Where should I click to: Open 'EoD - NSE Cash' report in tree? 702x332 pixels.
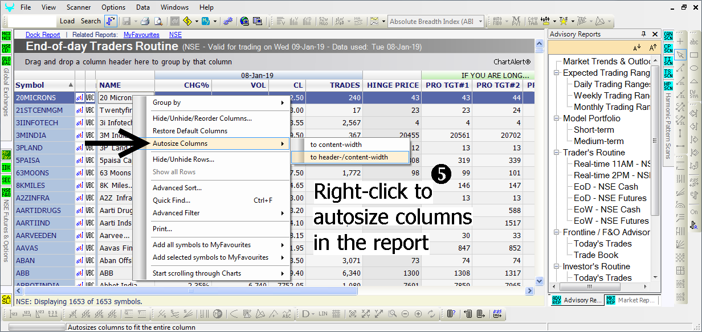(606, 187)
